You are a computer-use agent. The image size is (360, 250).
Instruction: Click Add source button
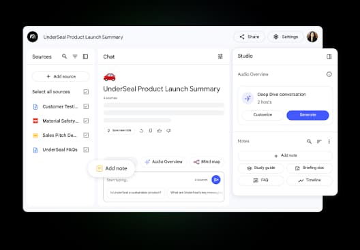click(x=61, y=76)
